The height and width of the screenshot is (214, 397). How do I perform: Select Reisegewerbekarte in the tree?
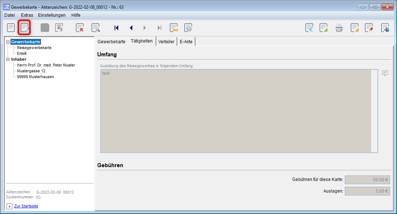click(x=34, y=48)
